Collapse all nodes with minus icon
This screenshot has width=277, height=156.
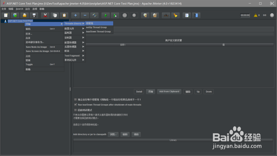tap(85, 15)
